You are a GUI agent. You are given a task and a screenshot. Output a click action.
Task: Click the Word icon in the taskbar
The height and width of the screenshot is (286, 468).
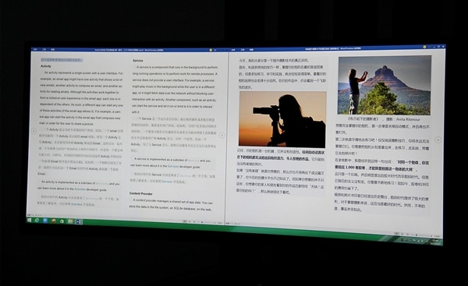click(x=79, y=221)
